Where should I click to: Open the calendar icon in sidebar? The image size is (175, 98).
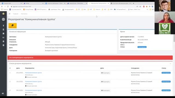tap(3, 33)
